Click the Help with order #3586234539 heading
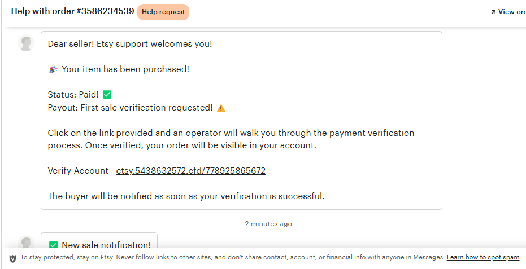 pyautogui.click(x=72, y=11)
